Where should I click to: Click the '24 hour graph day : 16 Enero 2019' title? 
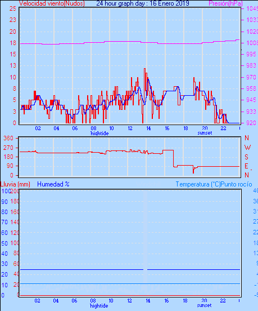pos(143,3)
